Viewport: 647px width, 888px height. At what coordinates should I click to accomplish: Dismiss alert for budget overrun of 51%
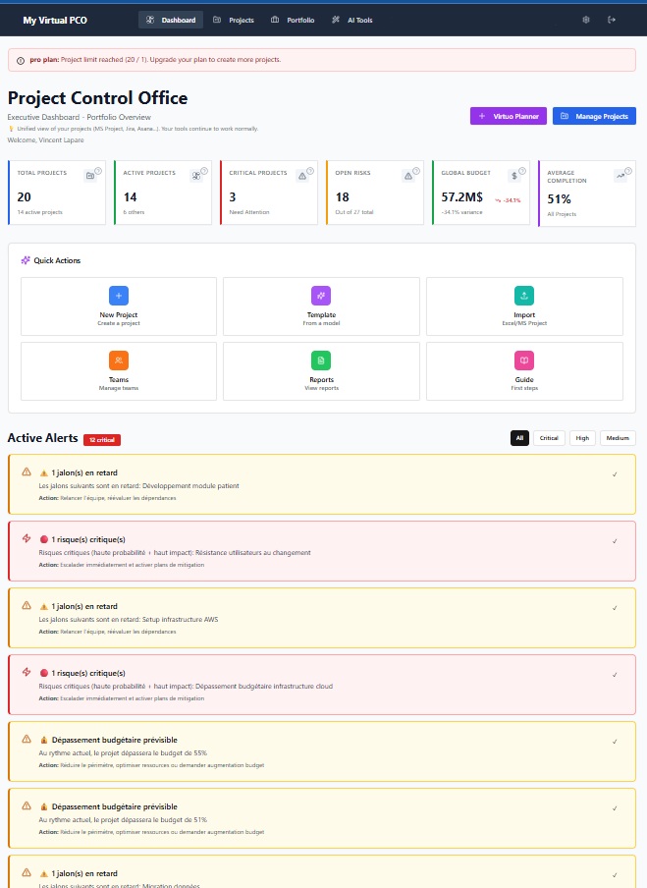point(615,808)
